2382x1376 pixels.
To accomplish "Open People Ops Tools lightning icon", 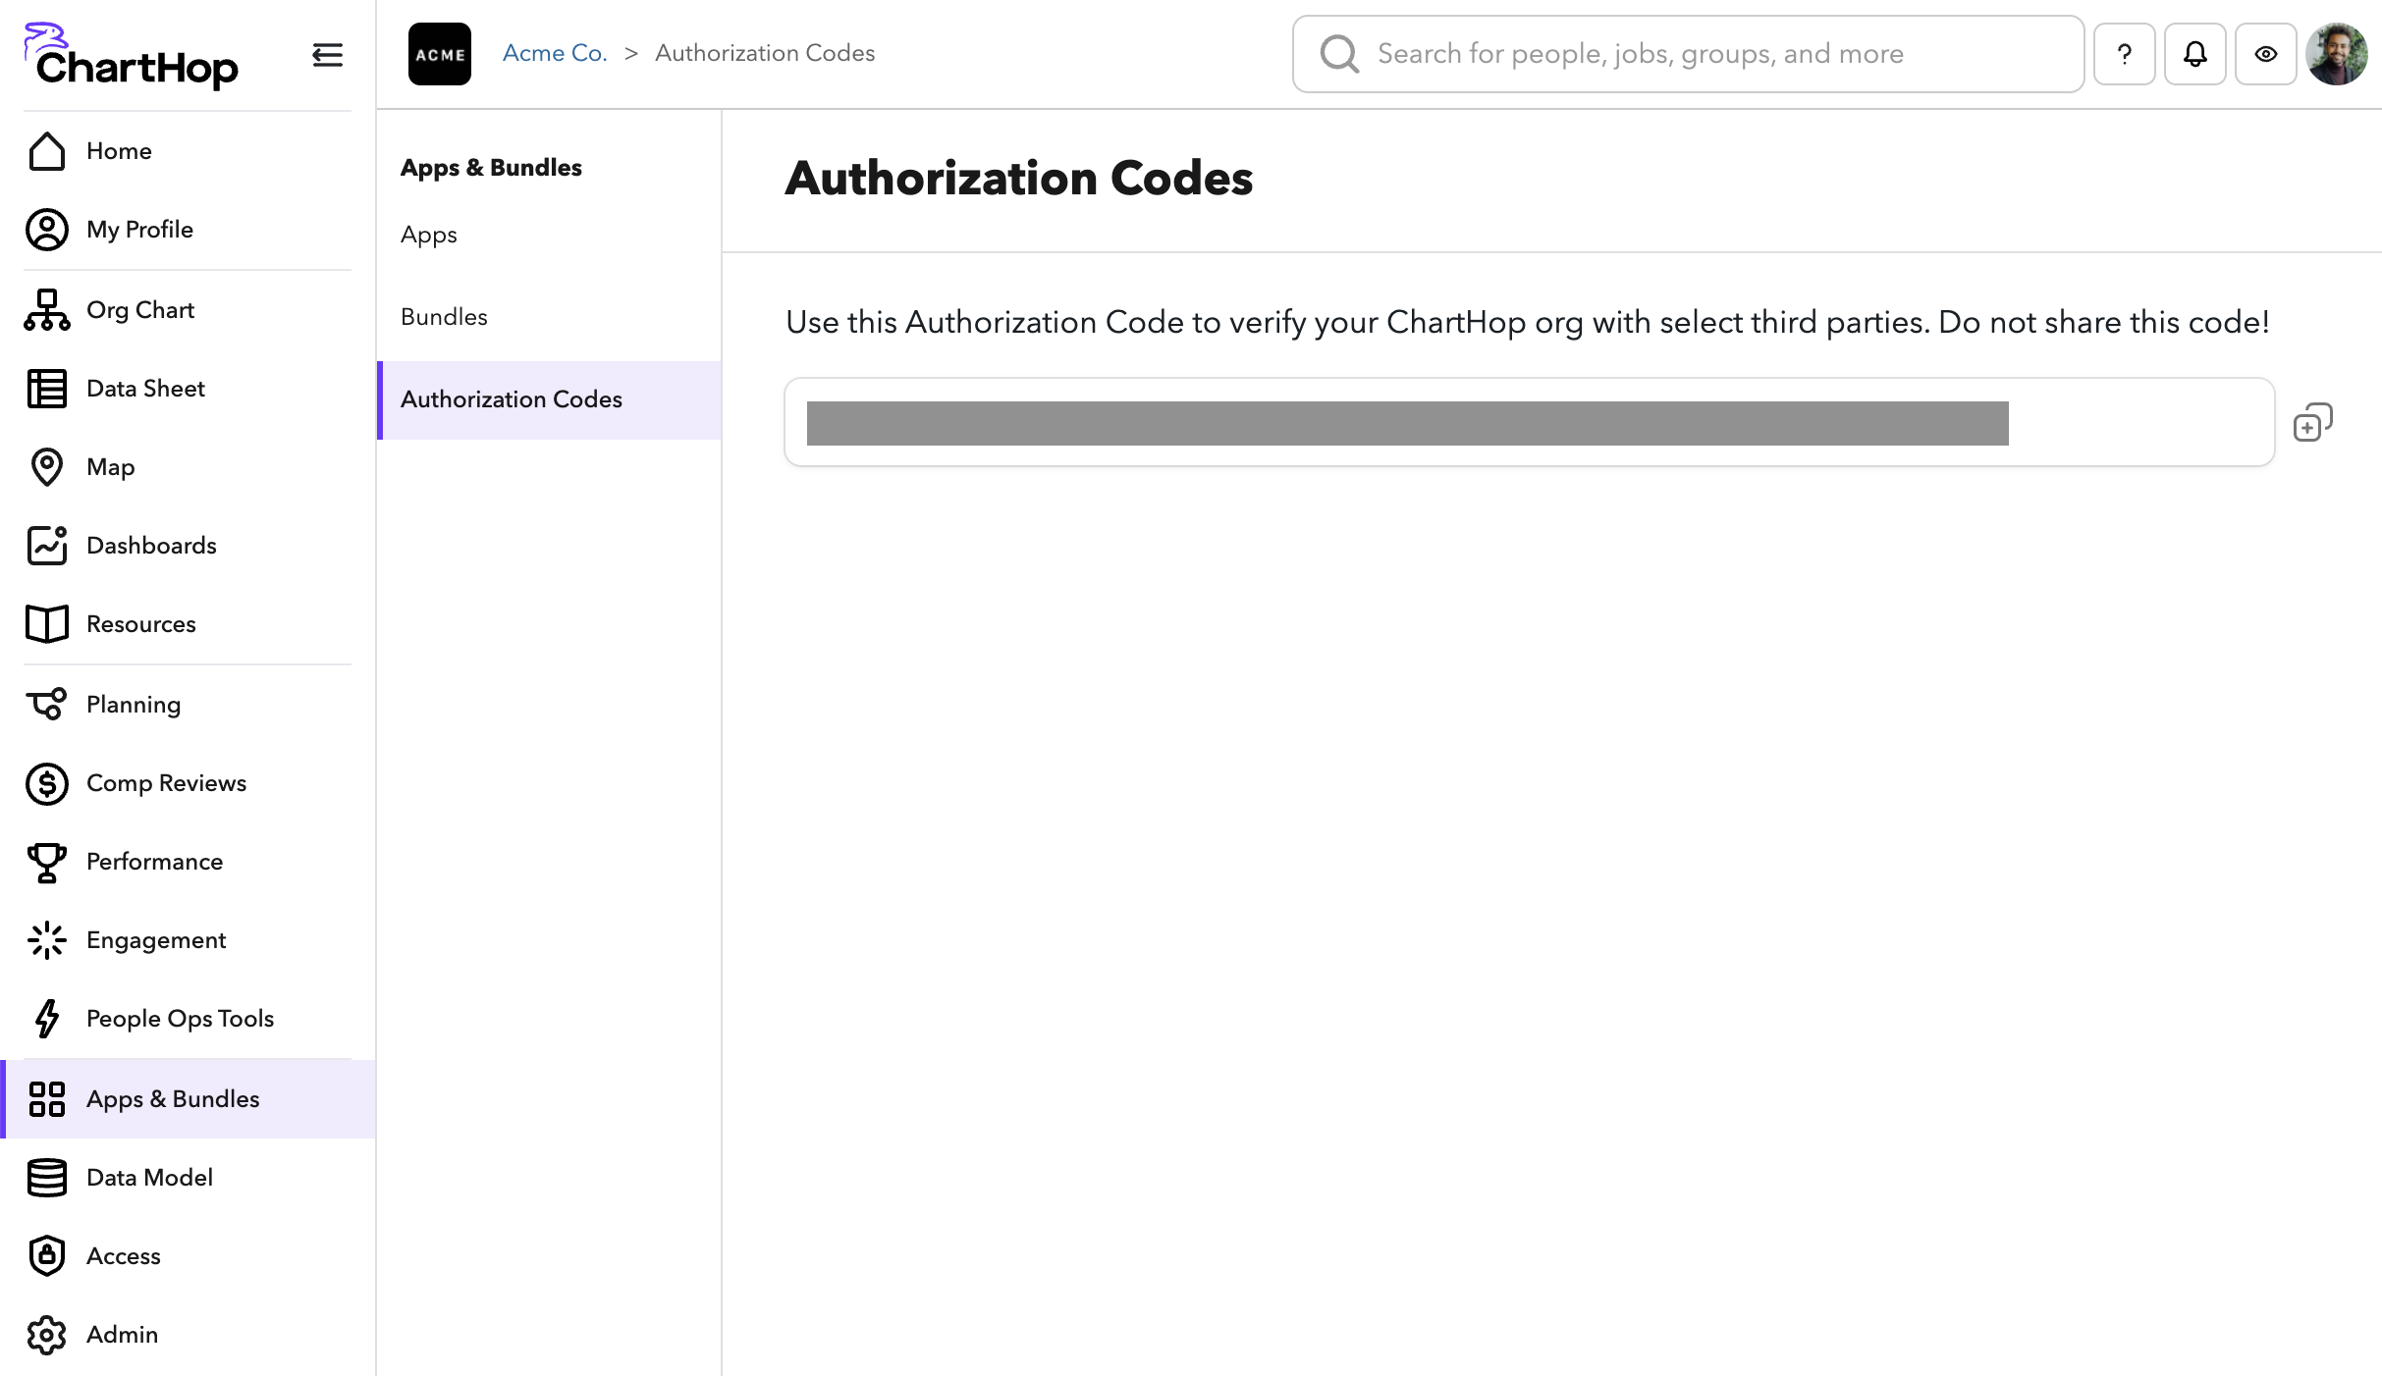I will 46,1019.
